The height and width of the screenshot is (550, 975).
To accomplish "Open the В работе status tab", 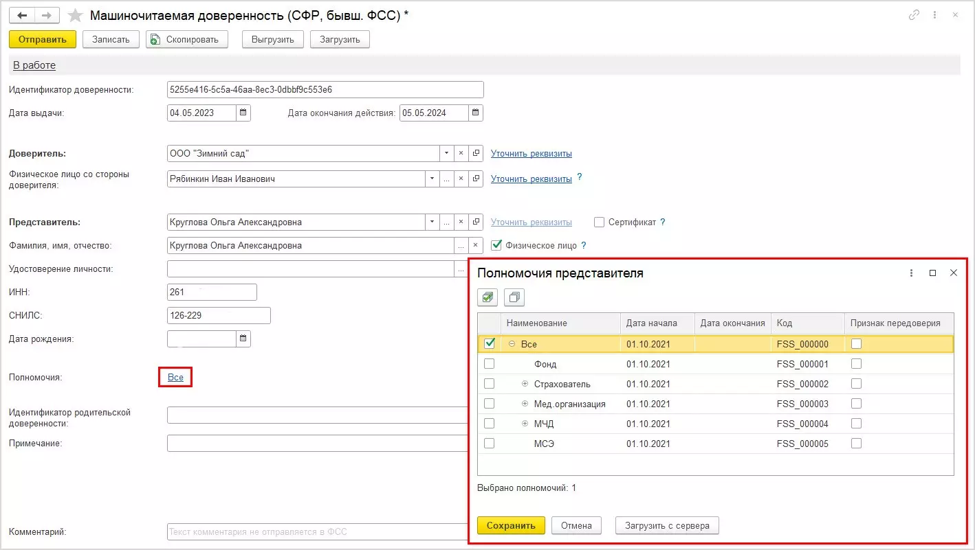I will tap(34, 65).
